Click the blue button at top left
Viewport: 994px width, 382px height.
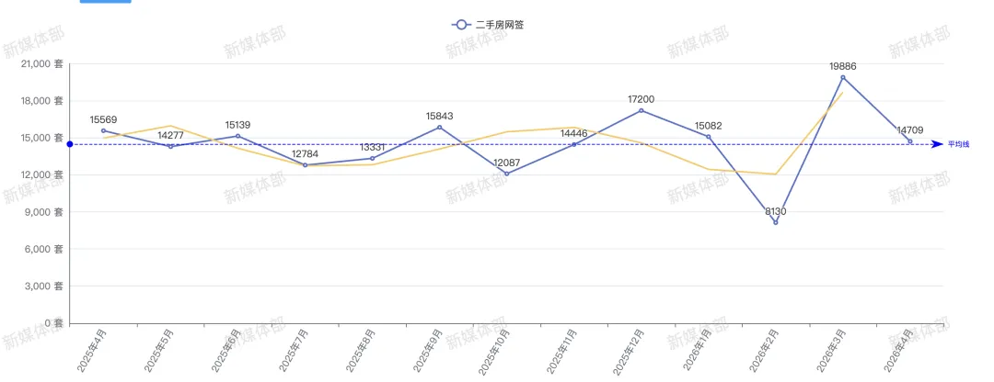105,1
